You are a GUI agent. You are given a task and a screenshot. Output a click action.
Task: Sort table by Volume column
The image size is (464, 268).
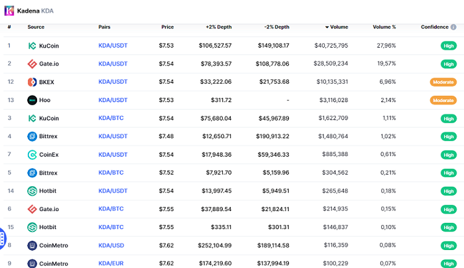[337, 27]
